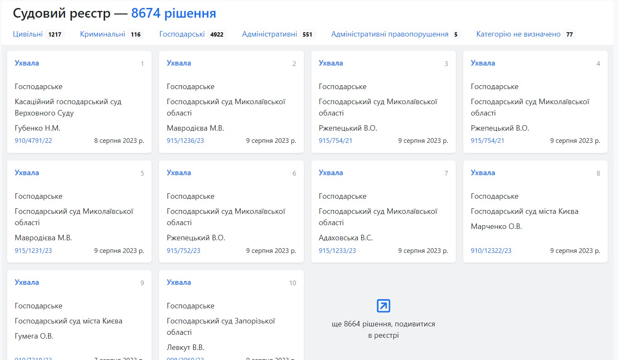The height and width of the screenshot is (360, 619).
Task: Open case number 915/1231/23
Action: click(33, 251)
